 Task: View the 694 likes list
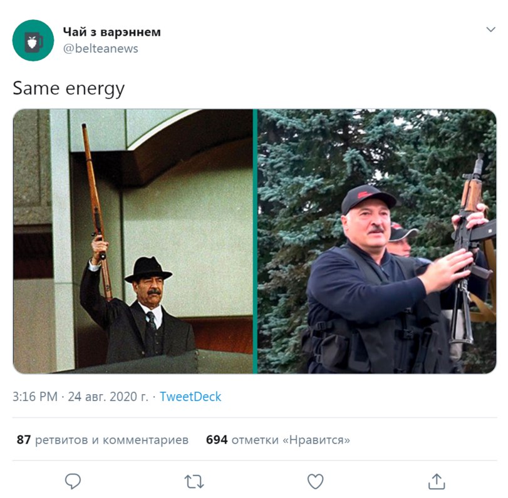[x=278, y=440]
